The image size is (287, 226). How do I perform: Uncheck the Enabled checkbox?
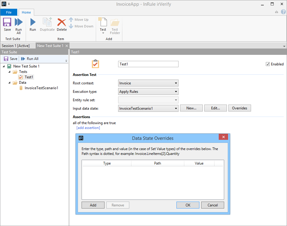pyautogui.click(x=268, y=64)
